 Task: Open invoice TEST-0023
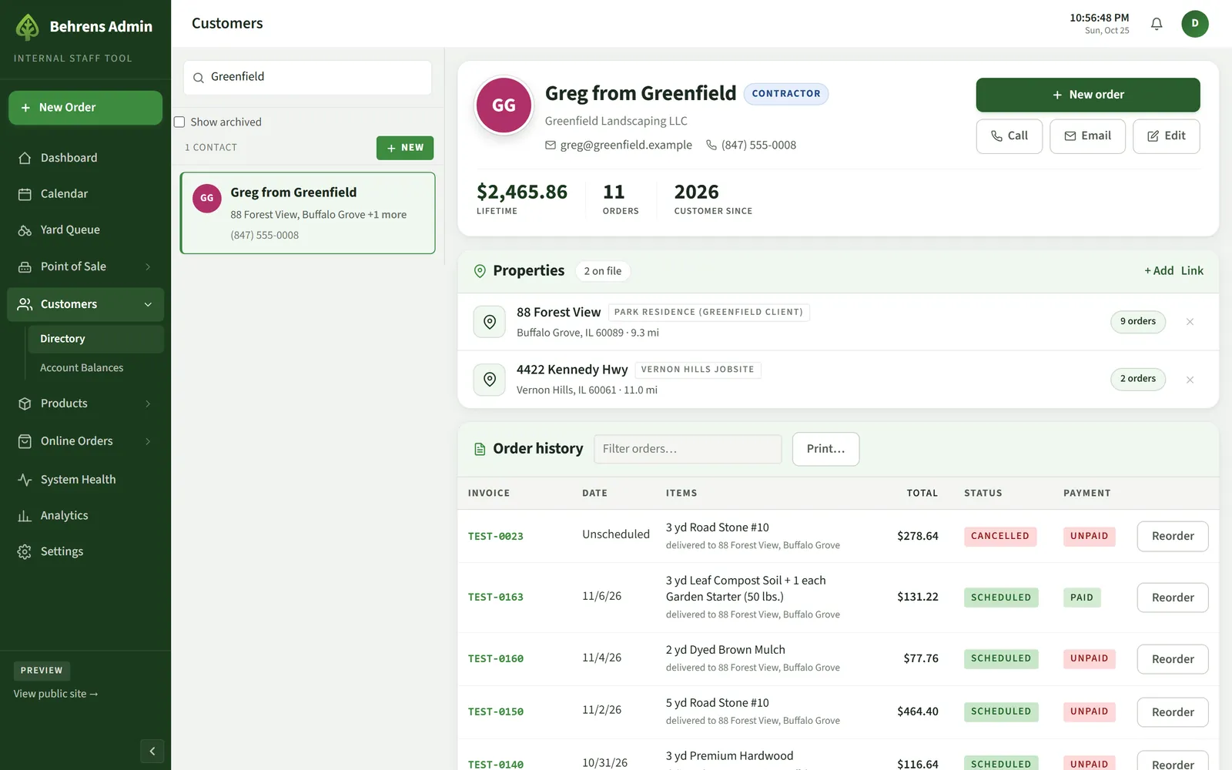click(x=496, y=537)
